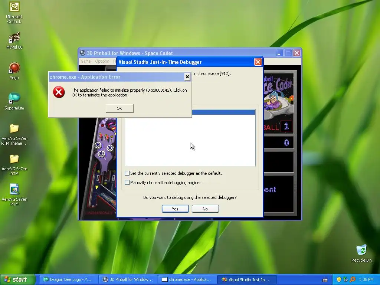The height and width of the screenshot is (285, 380).
Task: Open the Options menu in 3D Pinball
Action: point(102,61)
